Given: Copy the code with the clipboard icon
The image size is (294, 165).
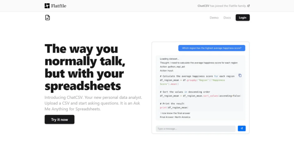Looking at the screenshot, I should [240, 76].
